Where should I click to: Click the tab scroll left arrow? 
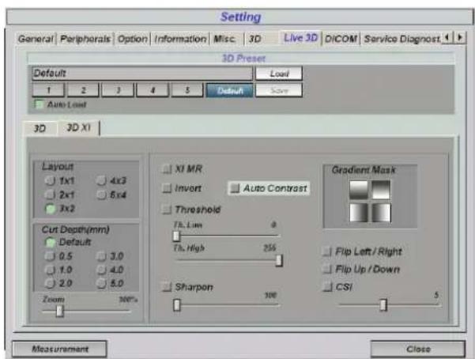click(x=447, y=38)
